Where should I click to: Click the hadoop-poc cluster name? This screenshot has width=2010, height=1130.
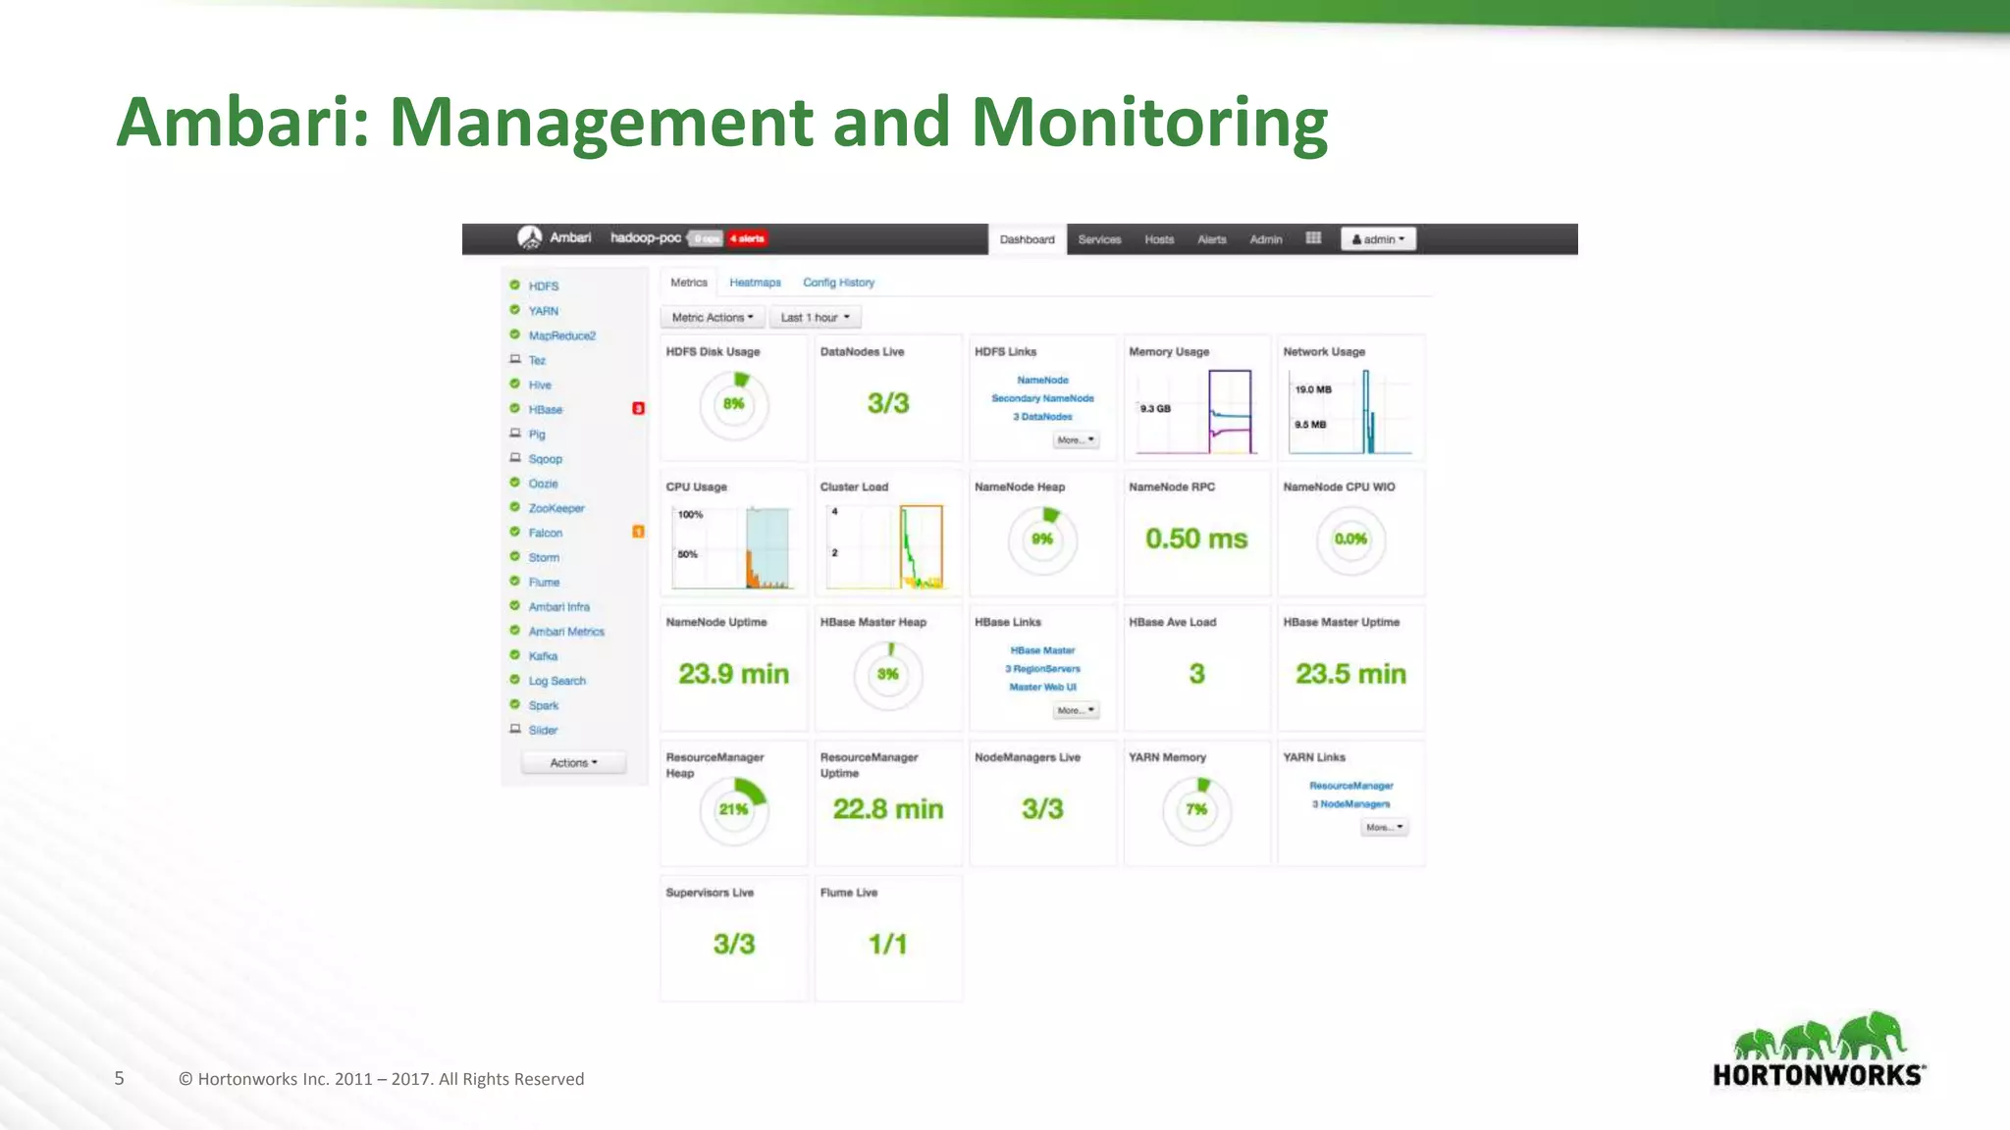click(645, 238)
